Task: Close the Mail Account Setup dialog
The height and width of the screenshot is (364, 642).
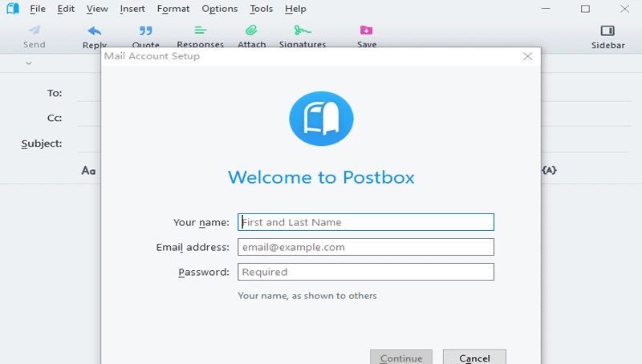Action: coord(528,56)
